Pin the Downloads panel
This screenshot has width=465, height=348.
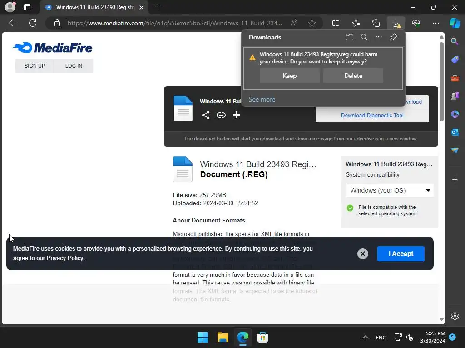click(393, 37)
